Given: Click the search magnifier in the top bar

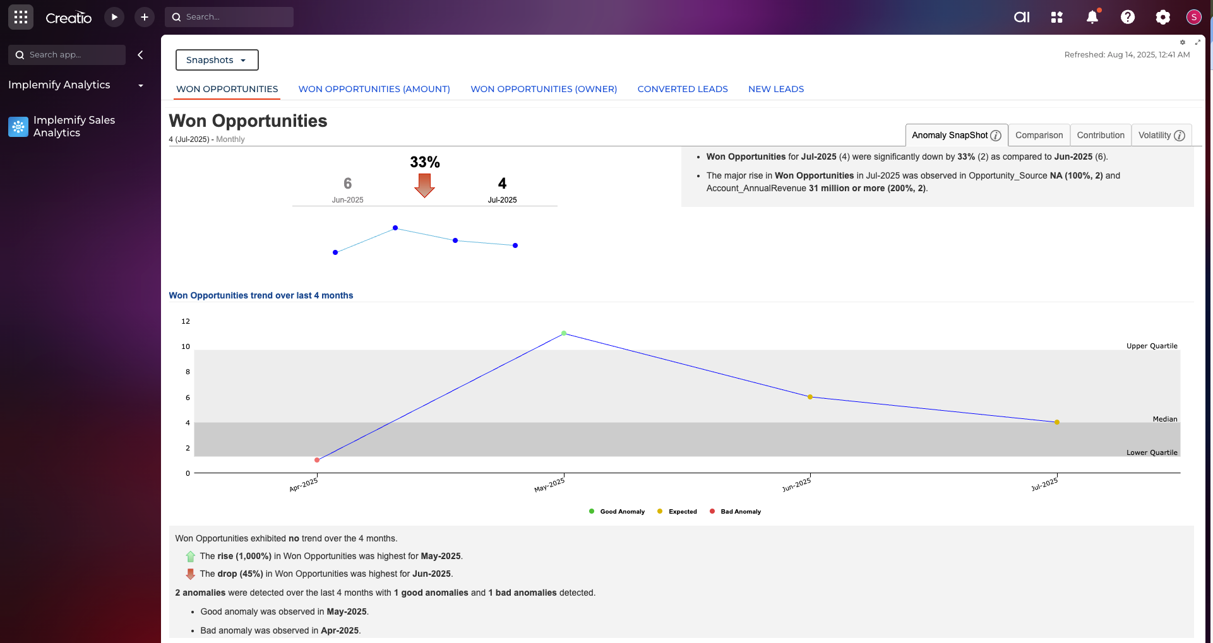Looking at the screenshot, I should [x=177, y=17].
